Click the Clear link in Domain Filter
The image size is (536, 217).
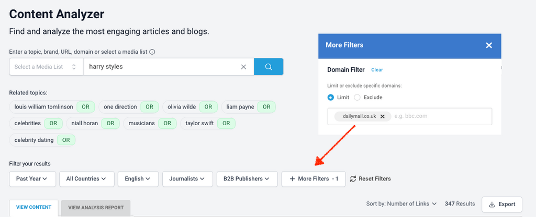coord(377,70)
